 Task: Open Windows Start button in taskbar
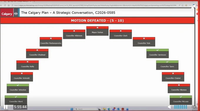(72, 109)
